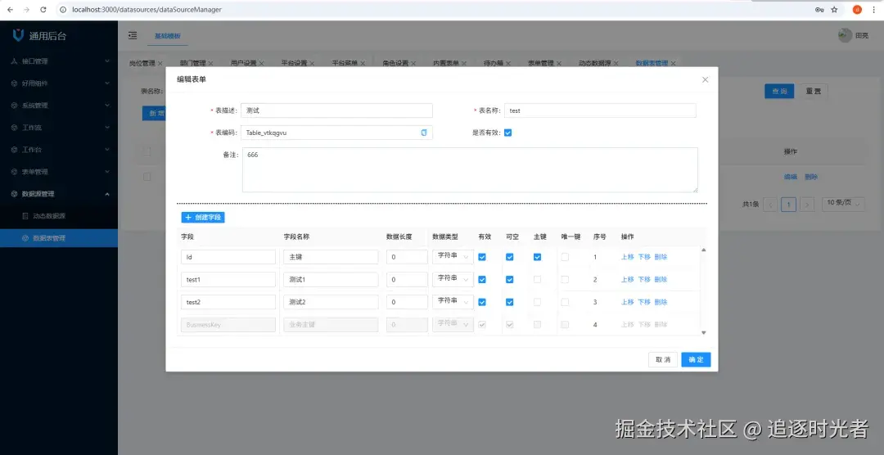
Task: Click 上移 link in the test1 row
Action: (x=628, y=280)
